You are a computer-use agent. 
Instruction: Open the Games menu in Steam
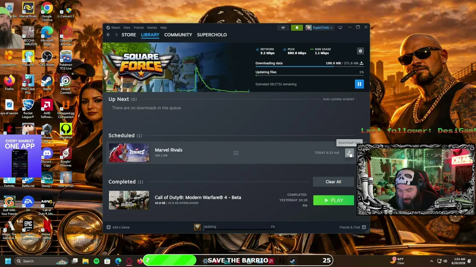(x=152, y=27)
